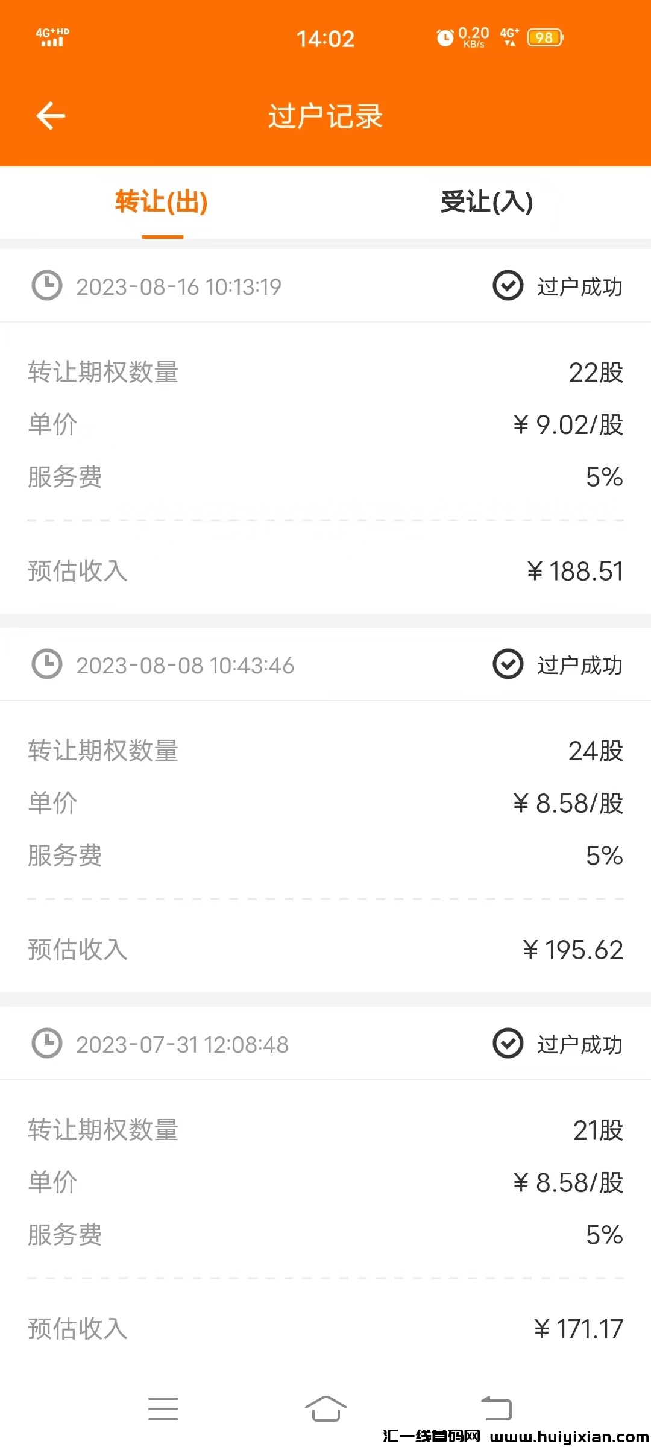Viewport: 651px width, 1447px height.
Task: Tap the back arrow in header
Action: [x=51, y=116]
